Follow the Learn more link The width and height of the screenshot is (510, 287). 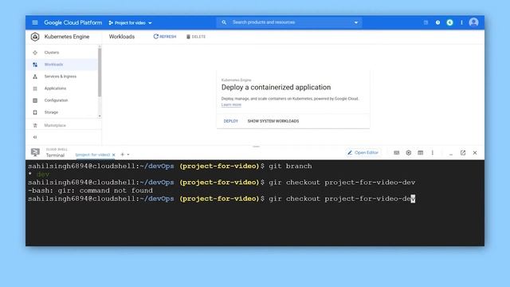click(231, 104)
